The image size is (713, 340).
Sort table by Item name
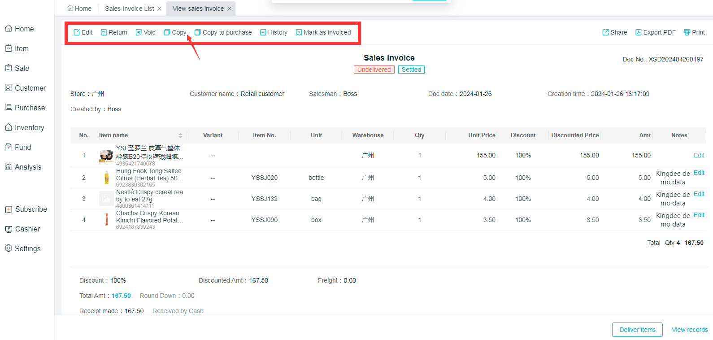click(x=180, y=135)
